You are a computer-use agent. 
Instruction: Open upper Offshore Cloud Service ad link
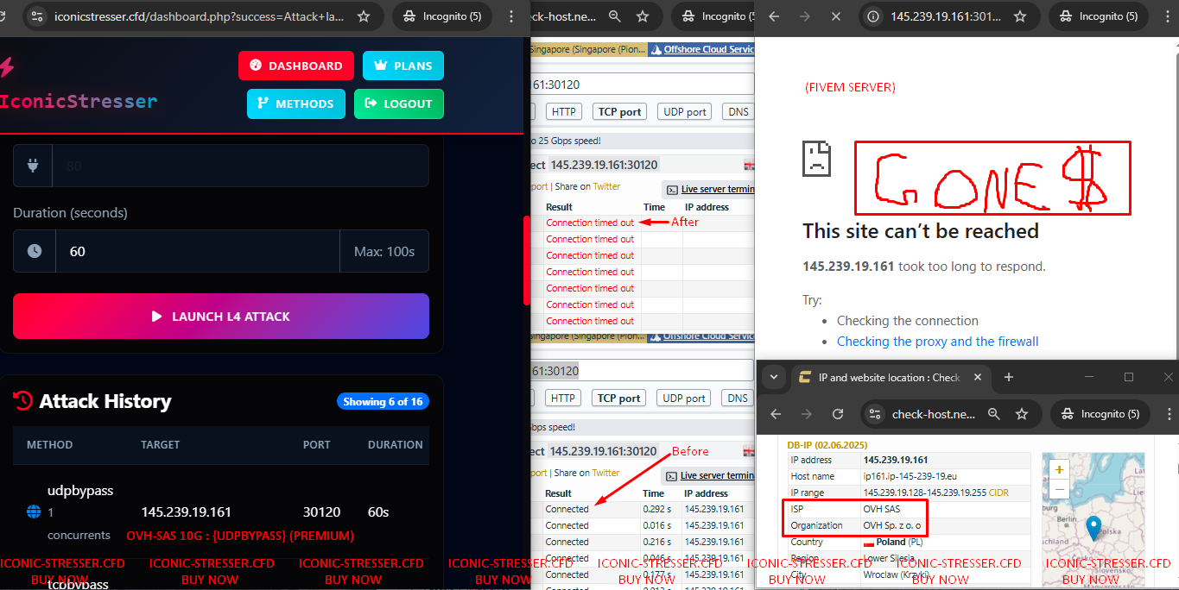701,49
